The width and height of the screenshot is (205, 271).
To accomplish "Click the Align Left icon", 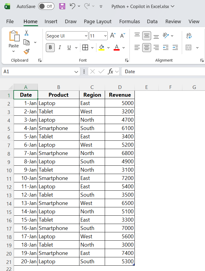I will pos(137,47).
